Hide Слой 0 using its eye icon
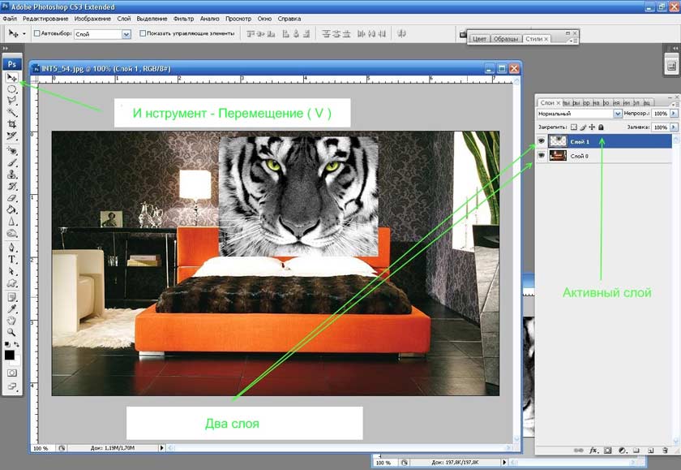Viewport: 681px width, 470px height. click(542, 156)
